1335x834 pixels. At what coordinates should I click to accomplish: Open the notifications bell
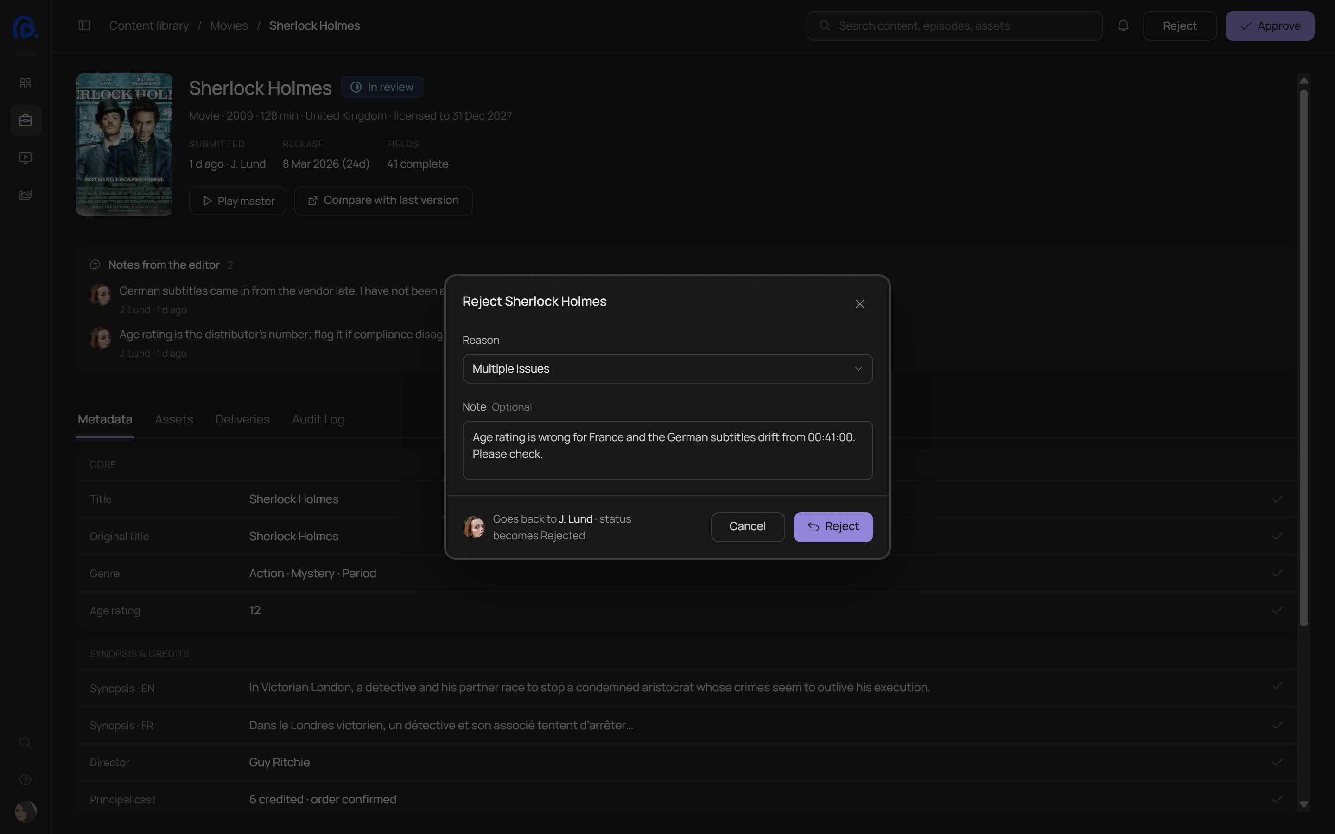point(1123,25)
